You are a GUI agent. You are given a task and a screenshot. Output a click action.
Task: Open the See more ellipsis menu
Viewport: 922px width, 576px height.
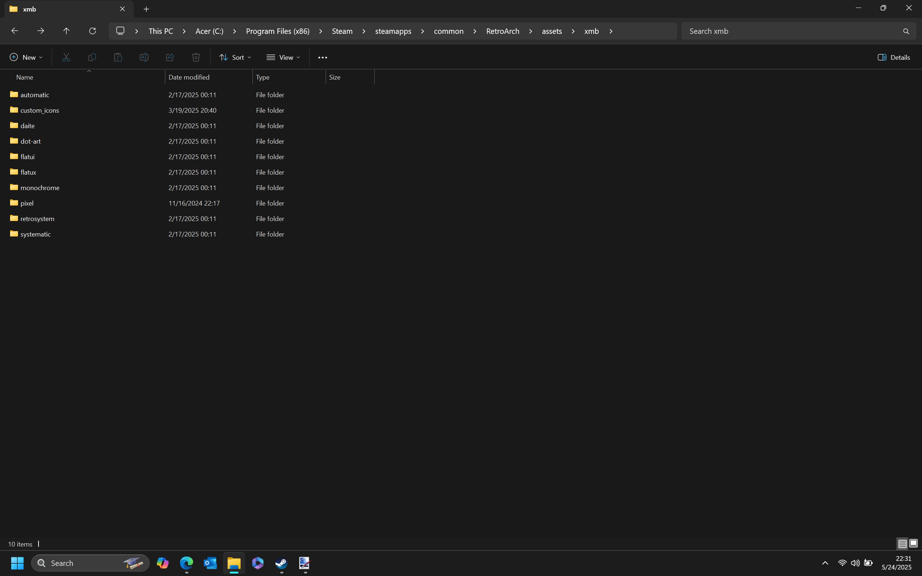point(322,58)
